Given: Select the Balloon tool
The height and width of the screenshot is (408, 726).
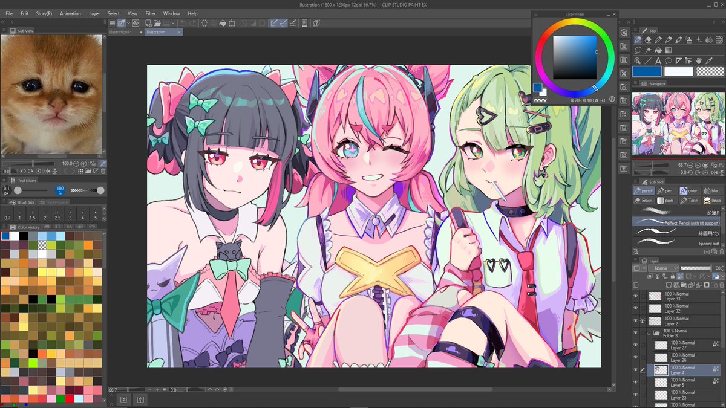Looking at the screenshot, I should (669, 61).
